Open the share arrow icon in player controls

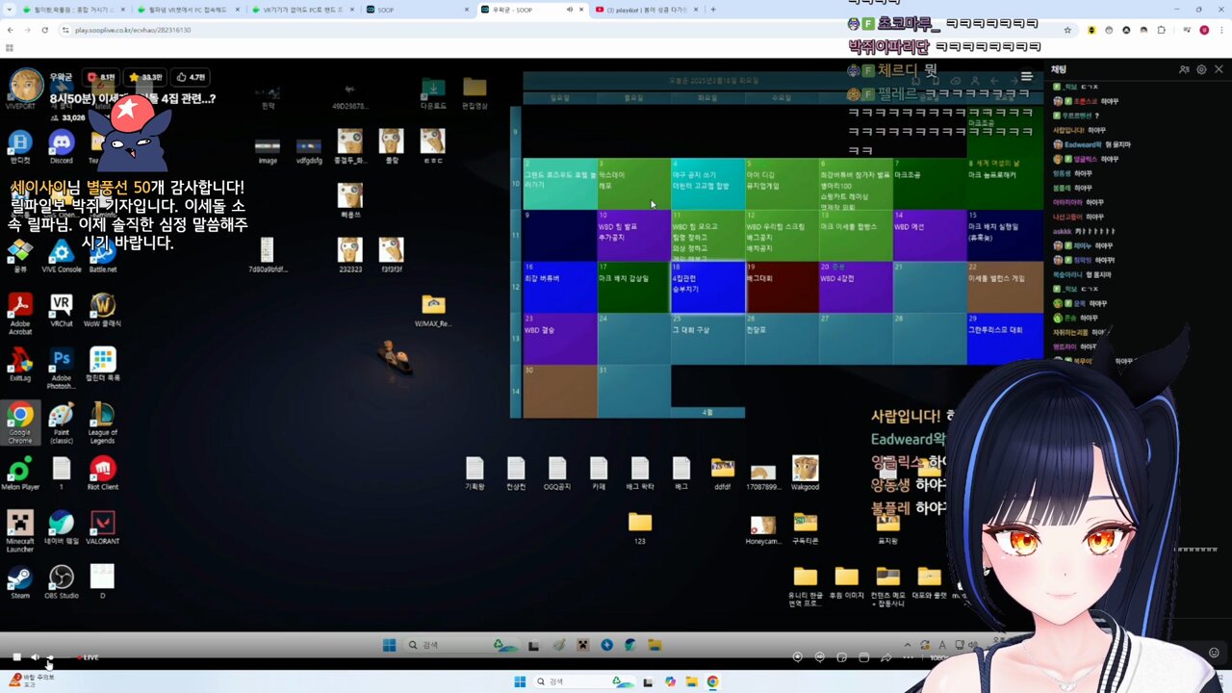885,657
